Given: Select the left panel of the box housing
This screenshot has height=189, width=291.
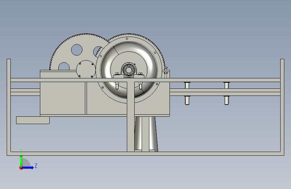Looking at the screenshot, I should pyautogui.click(x=62, y=98).
